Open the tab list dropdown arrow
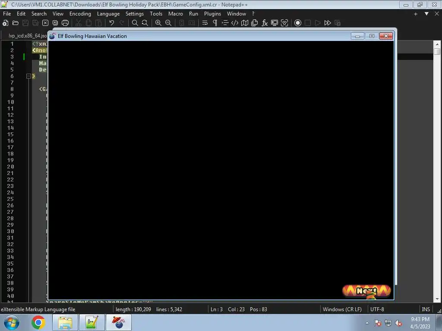The height and width of the screenshot is (331, 442). tap(426, 14)
